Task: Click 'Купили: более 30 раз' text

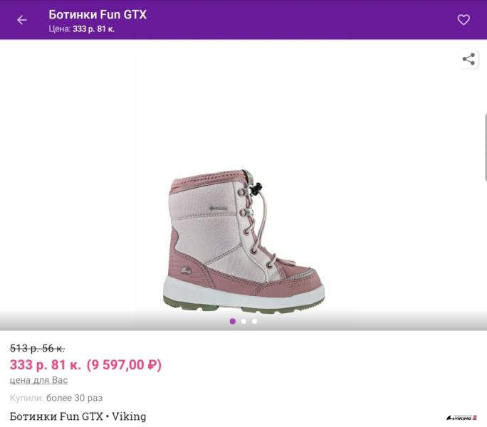Action: tap(56, 398)
